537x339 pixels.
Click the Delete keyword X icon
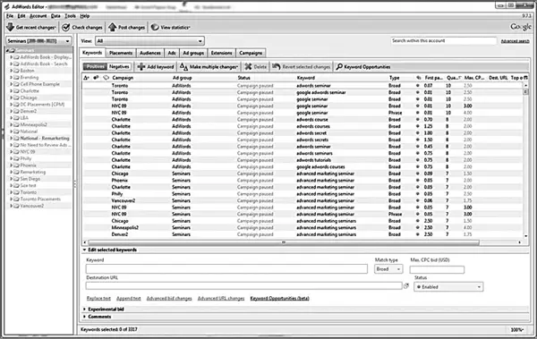click(x=248, y=67)
